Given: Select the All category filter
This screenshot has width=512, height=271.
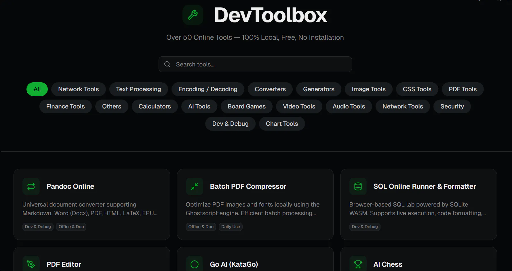Looking at the screenshot, I should tap(37, 89).
